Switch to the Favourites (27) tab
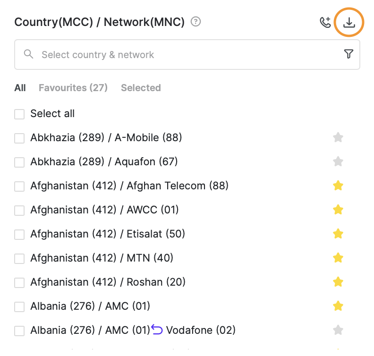Screen dimensions: 374x356 pyautogui.click(x=73, y=88)
